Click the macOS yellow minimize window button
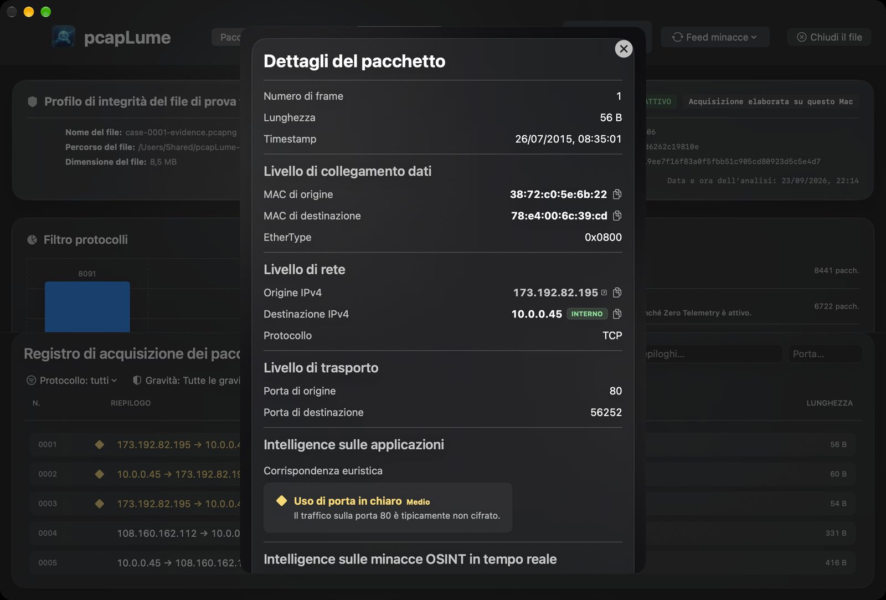Image resolution: width=886 pixels, height=600 pixels. pyautogui.click(x=29, y=12)
